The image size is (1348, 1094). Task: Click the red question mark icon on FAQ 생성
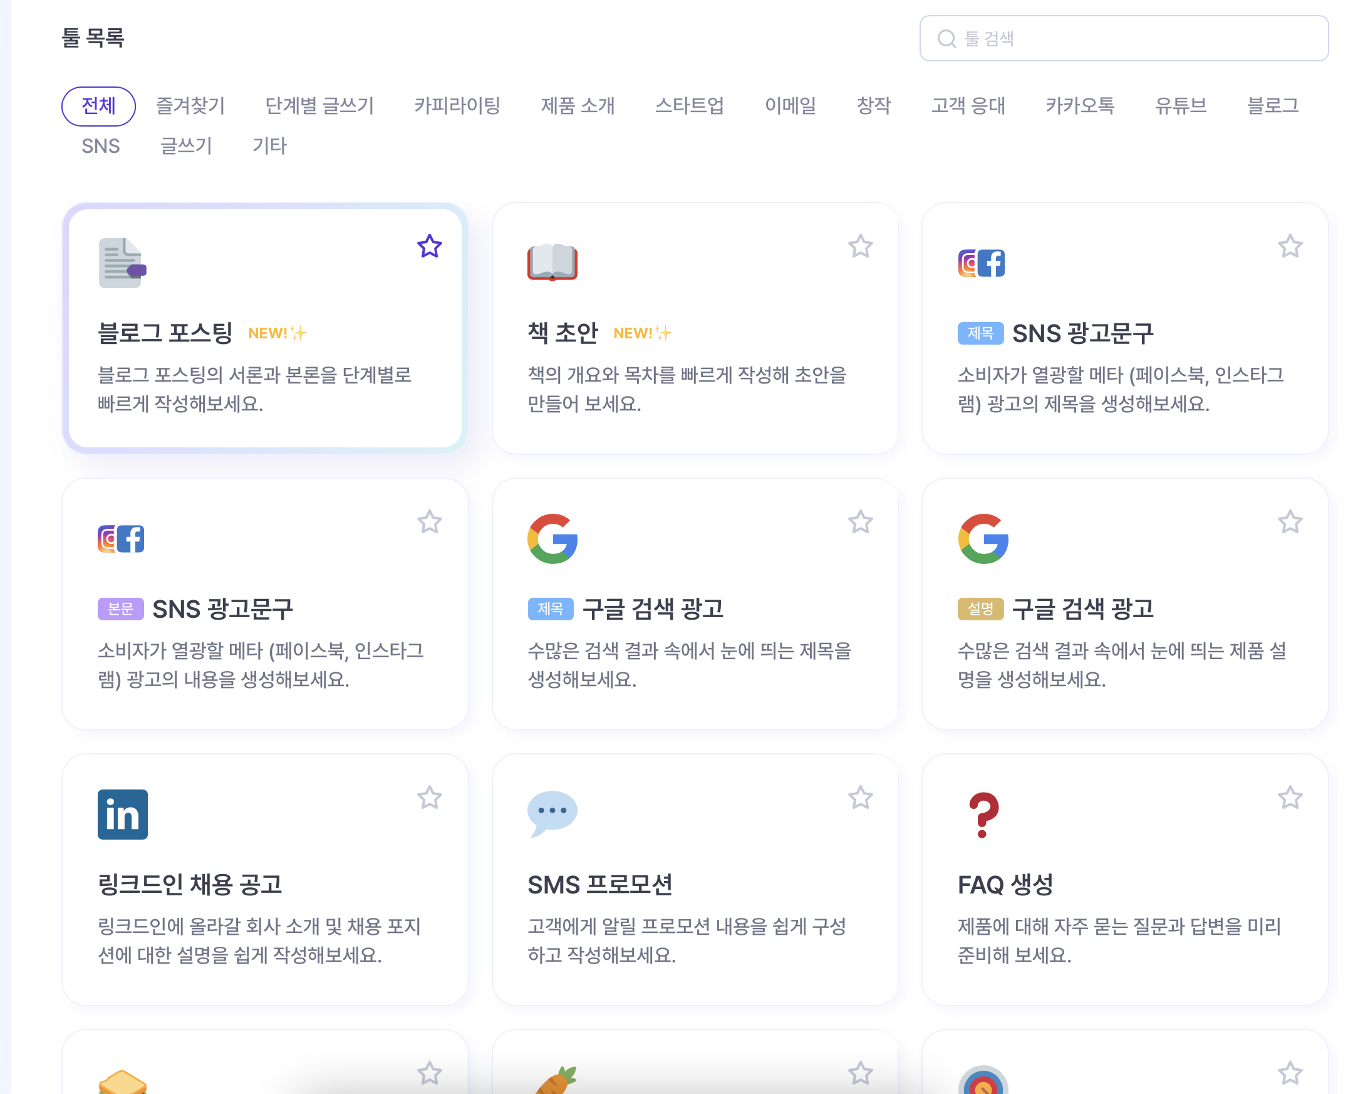pos(983,815)
